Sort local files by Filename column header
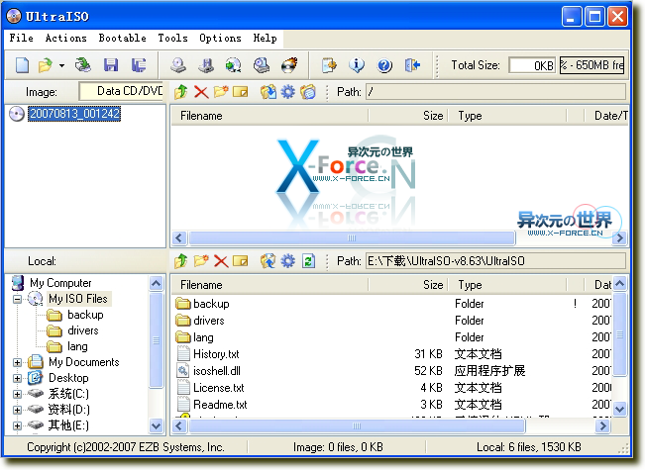 269,285
